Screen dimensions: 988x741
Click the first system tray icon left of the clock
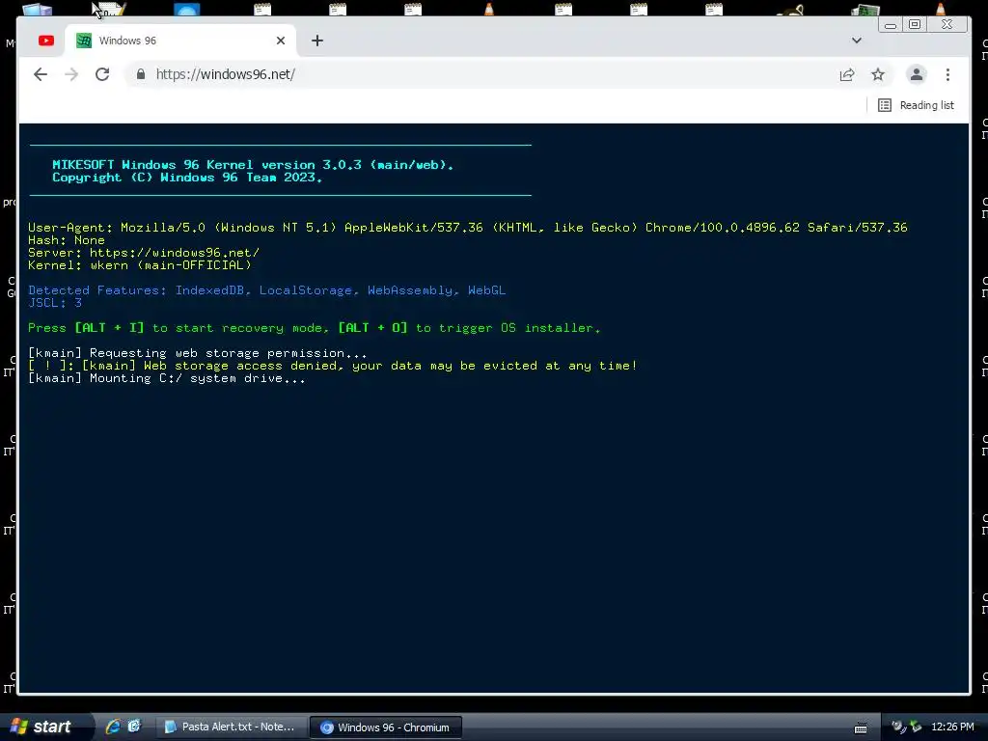click(898, 727)
